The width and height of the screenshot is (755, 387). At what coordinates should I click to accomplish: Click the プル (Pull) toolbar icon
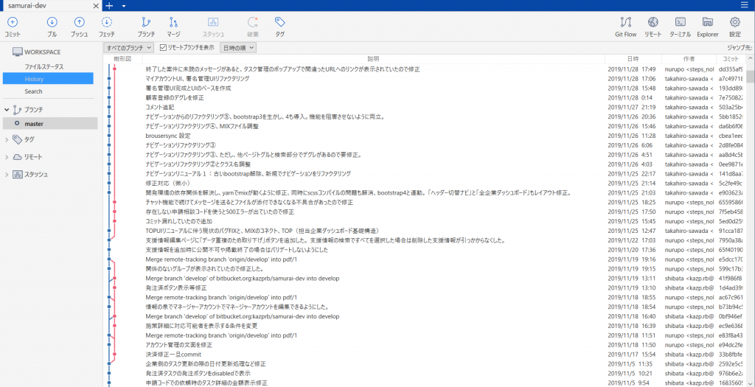click(52, 26)
